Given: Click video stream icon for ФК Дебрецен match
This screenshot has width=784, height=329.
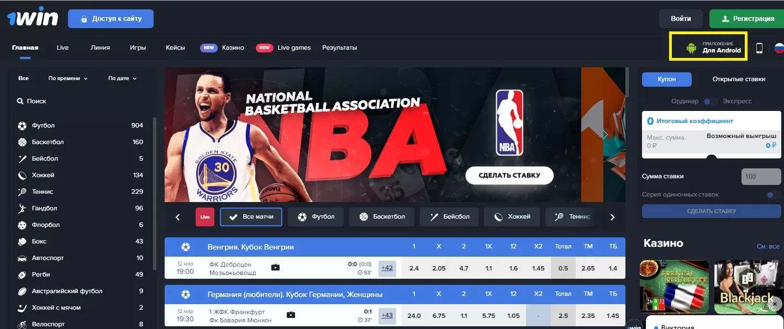Looking at the screenshot, I should pyautogui.click(x=275, y=268).
